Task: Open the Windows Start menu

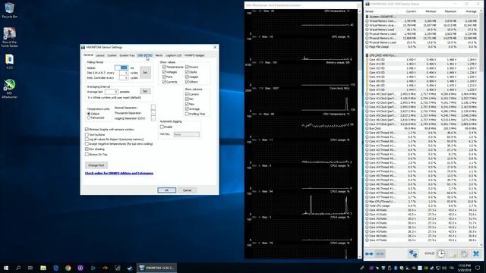Action: tap(6, 268)
